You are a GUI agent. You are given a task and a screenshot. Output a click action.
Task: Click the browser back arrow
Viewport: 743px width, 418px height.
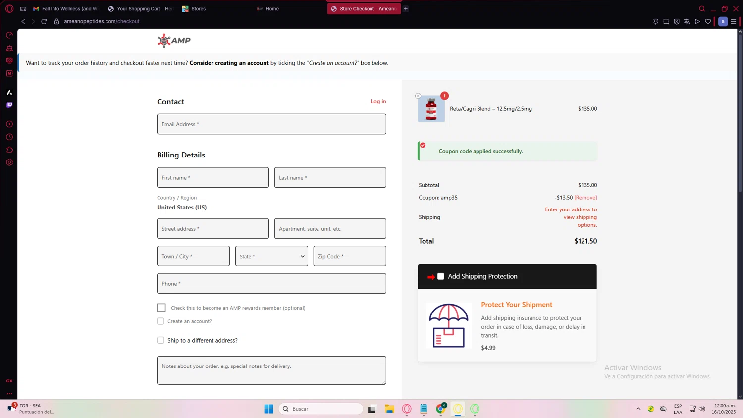23,21
